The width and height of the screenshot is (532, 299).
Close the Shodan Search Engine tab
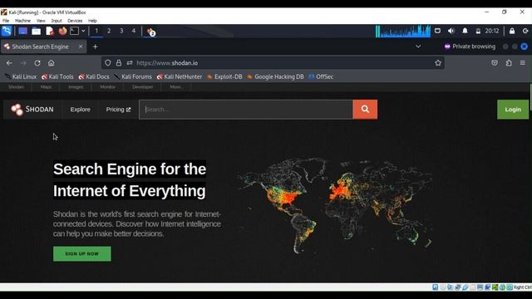tap(81, 47)
